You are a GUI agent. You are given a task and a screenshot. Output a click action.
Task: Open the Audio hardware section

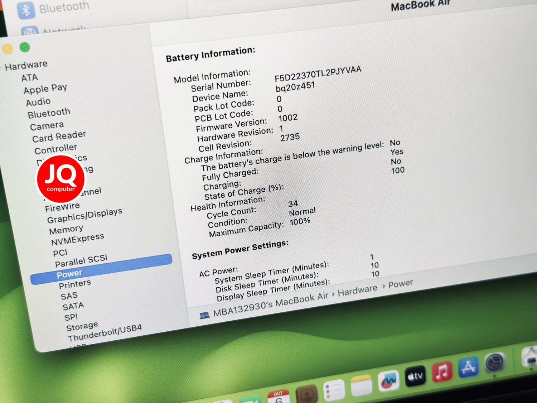click(38, 102)
